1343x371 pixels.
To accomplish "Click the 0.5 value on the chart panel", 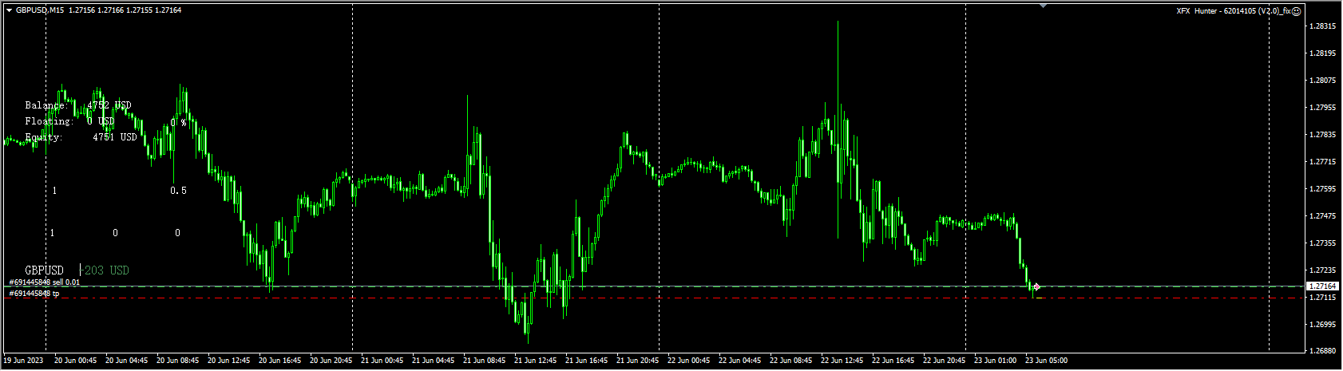I will 178,191.
